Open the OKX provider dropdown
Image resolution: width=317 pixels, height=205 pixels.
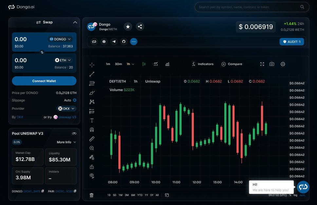click(66, 109)
